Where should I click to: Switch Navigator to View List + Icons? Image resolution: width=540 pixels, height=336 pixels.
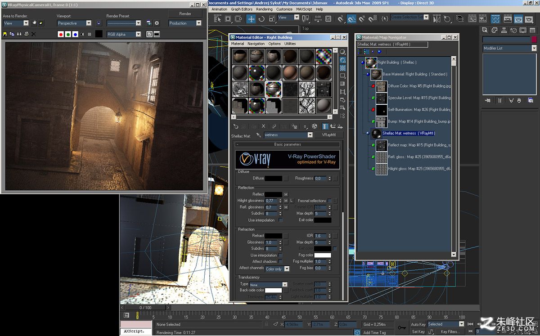pos(367,52)
